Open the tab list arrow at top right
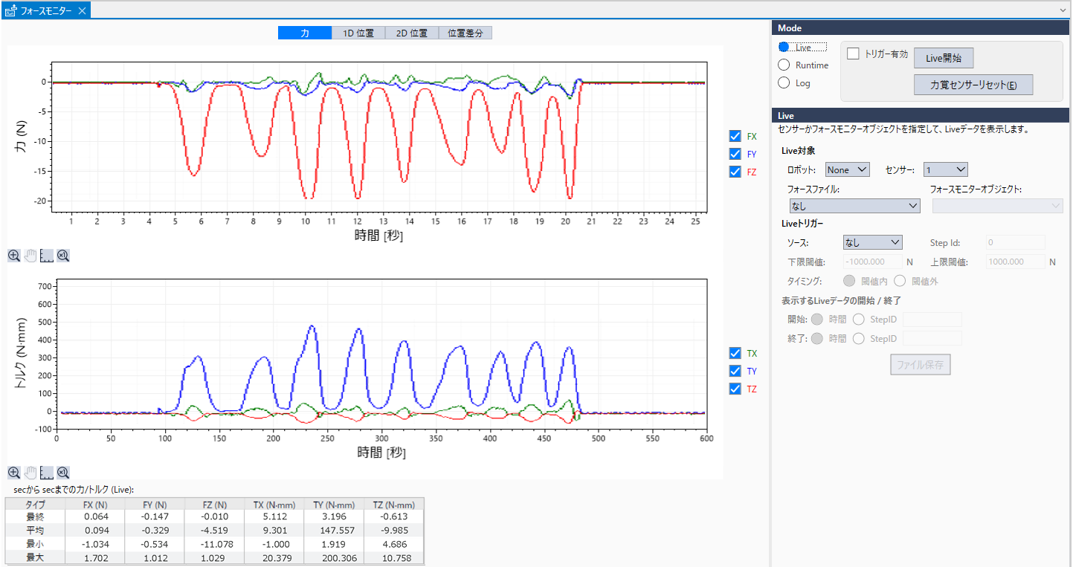Viewport: 1073px width, 567px height. click(1063, 10)
